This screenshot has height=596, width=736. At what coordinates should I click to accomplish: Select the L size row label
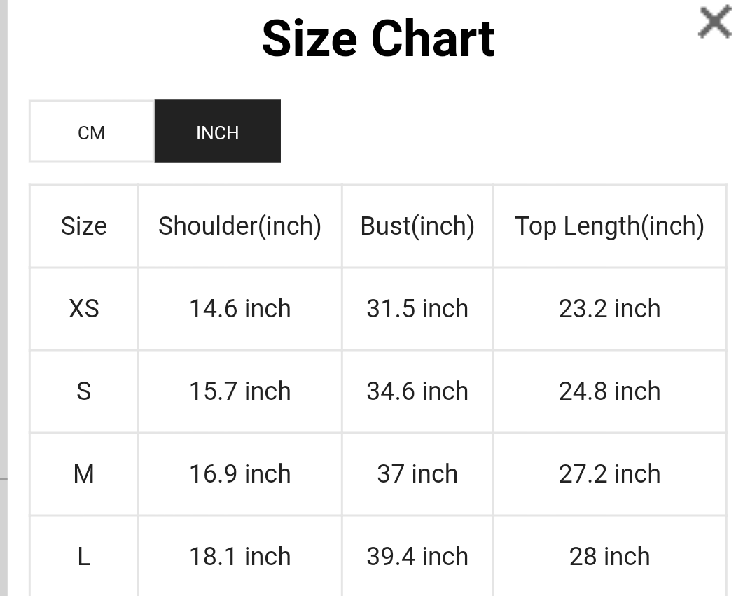point(84,557)
